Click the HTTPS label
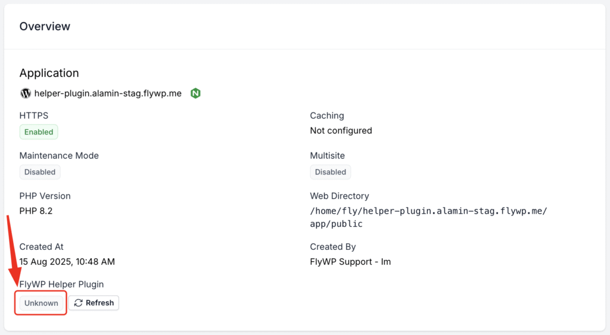 click(34, 115)
